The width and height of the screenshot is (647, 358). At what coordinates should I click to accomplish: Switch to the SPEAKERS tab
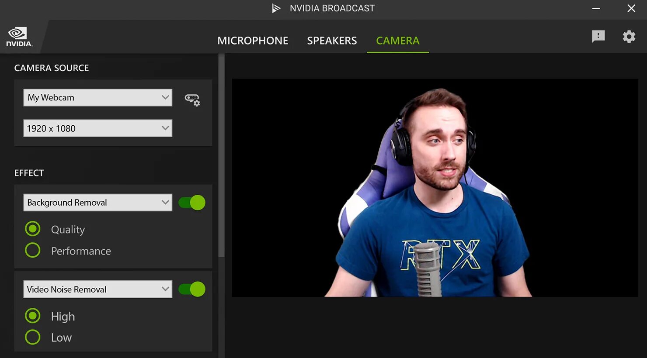click(331, 40)
